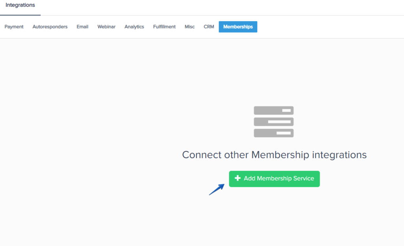
Task: Open the Misc tab
Action: coord(190,27)
